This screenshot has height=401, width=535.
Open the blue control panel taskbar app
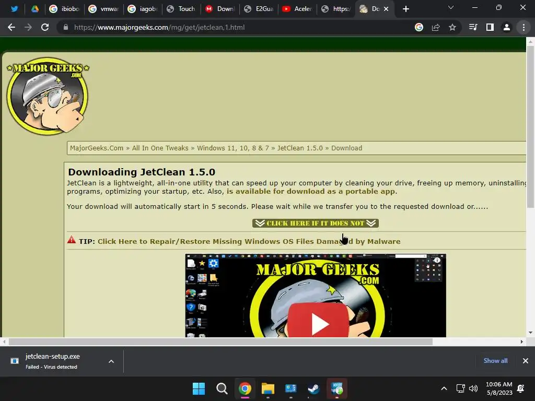[x=290, y=388]
